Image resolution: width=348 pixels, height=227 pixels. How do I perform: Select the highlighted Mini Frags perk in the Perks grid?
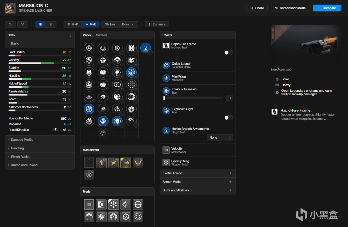click(103, 121)
